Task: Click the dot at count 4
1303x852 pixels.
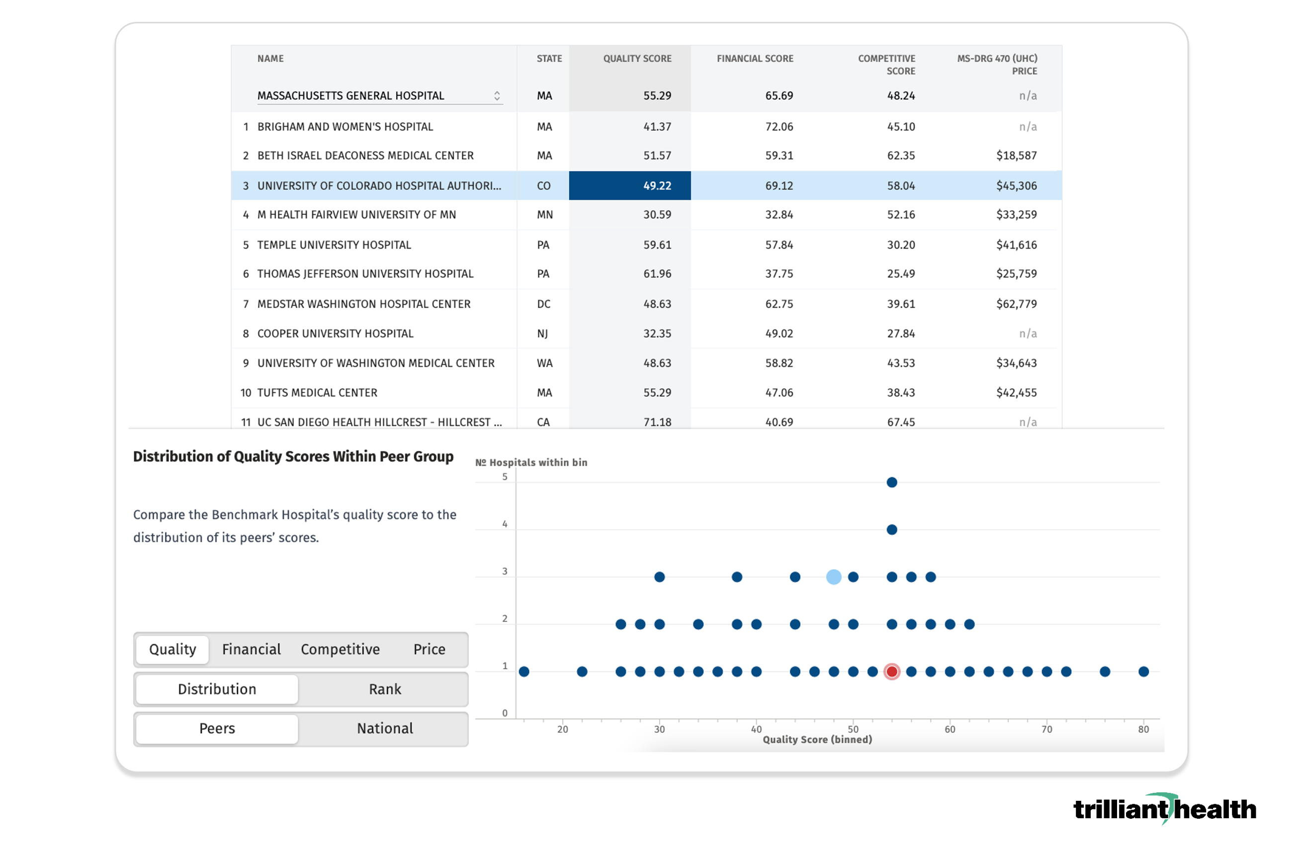Action: 892,529
